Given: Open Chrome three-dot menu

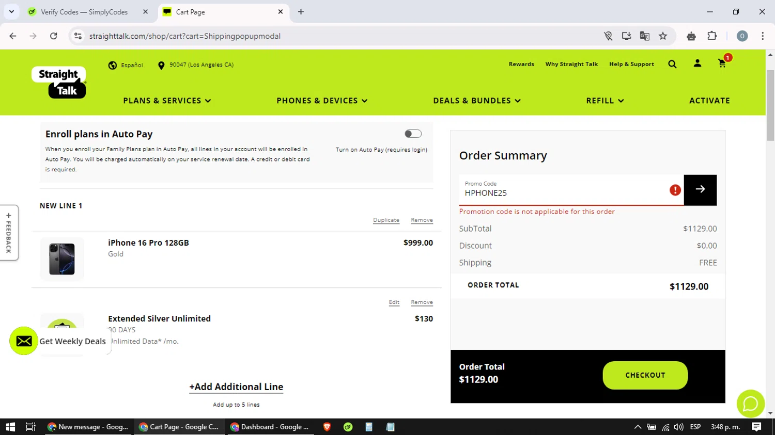Looking at the screenshot, I should click(763, 36).
